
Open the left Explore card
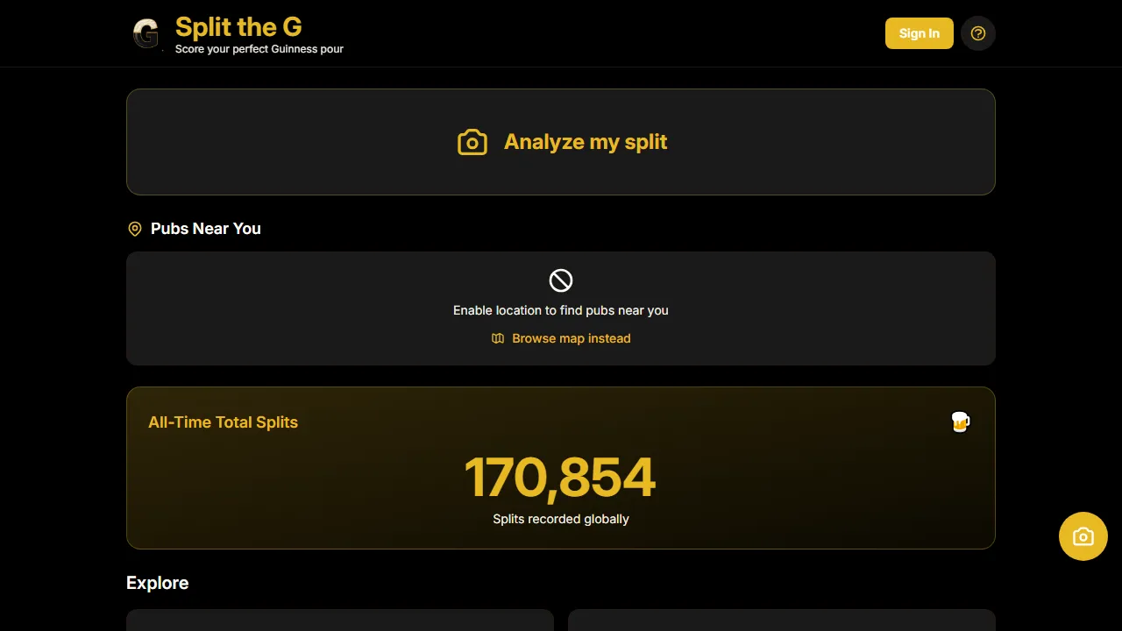[339, 620]
